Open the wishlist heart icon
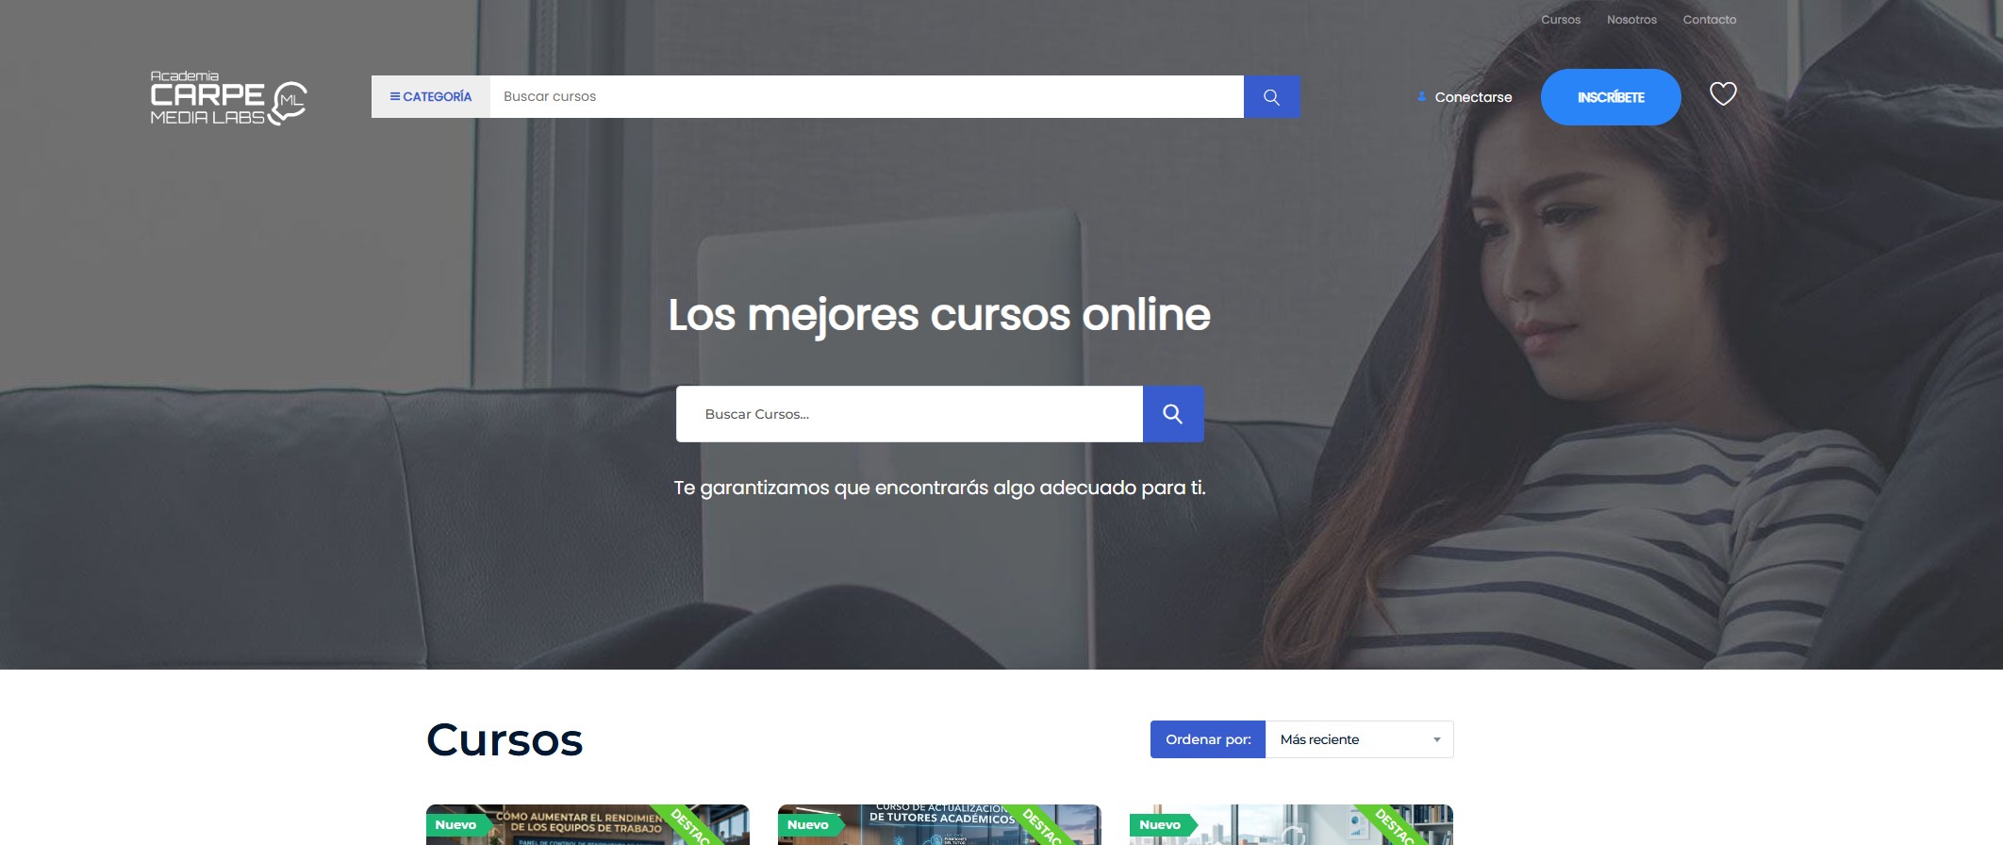 (1723, 94)
